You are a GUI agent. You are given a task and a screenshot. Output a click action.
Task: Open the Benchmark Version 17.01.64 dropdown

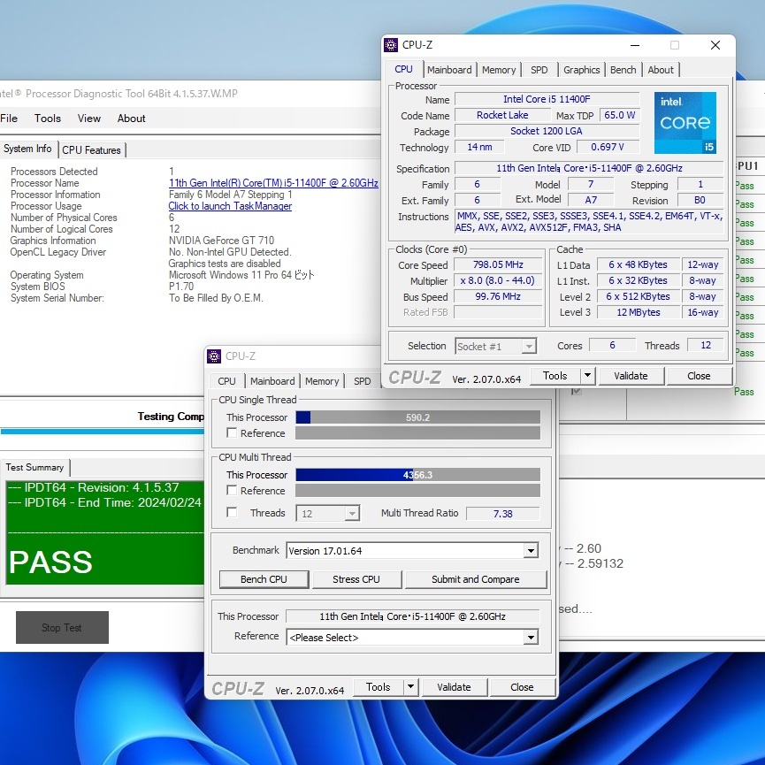(532, 550)
